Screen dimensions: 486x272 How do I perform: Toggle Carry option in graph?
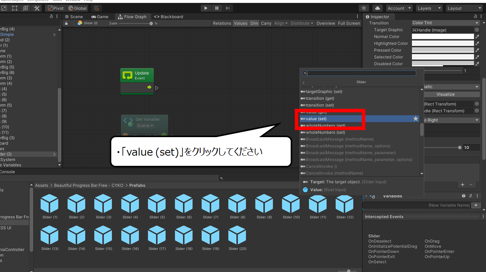[x=266, y=23]
